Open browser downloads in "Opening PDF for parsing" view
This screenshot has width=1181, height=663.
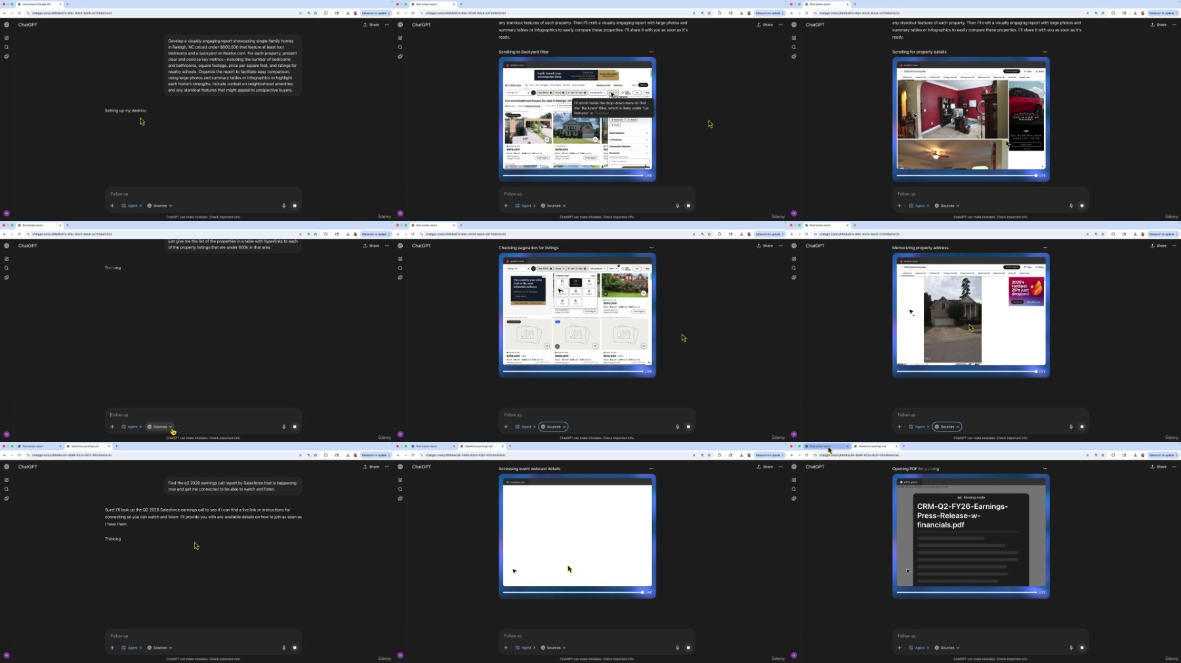1135,455
